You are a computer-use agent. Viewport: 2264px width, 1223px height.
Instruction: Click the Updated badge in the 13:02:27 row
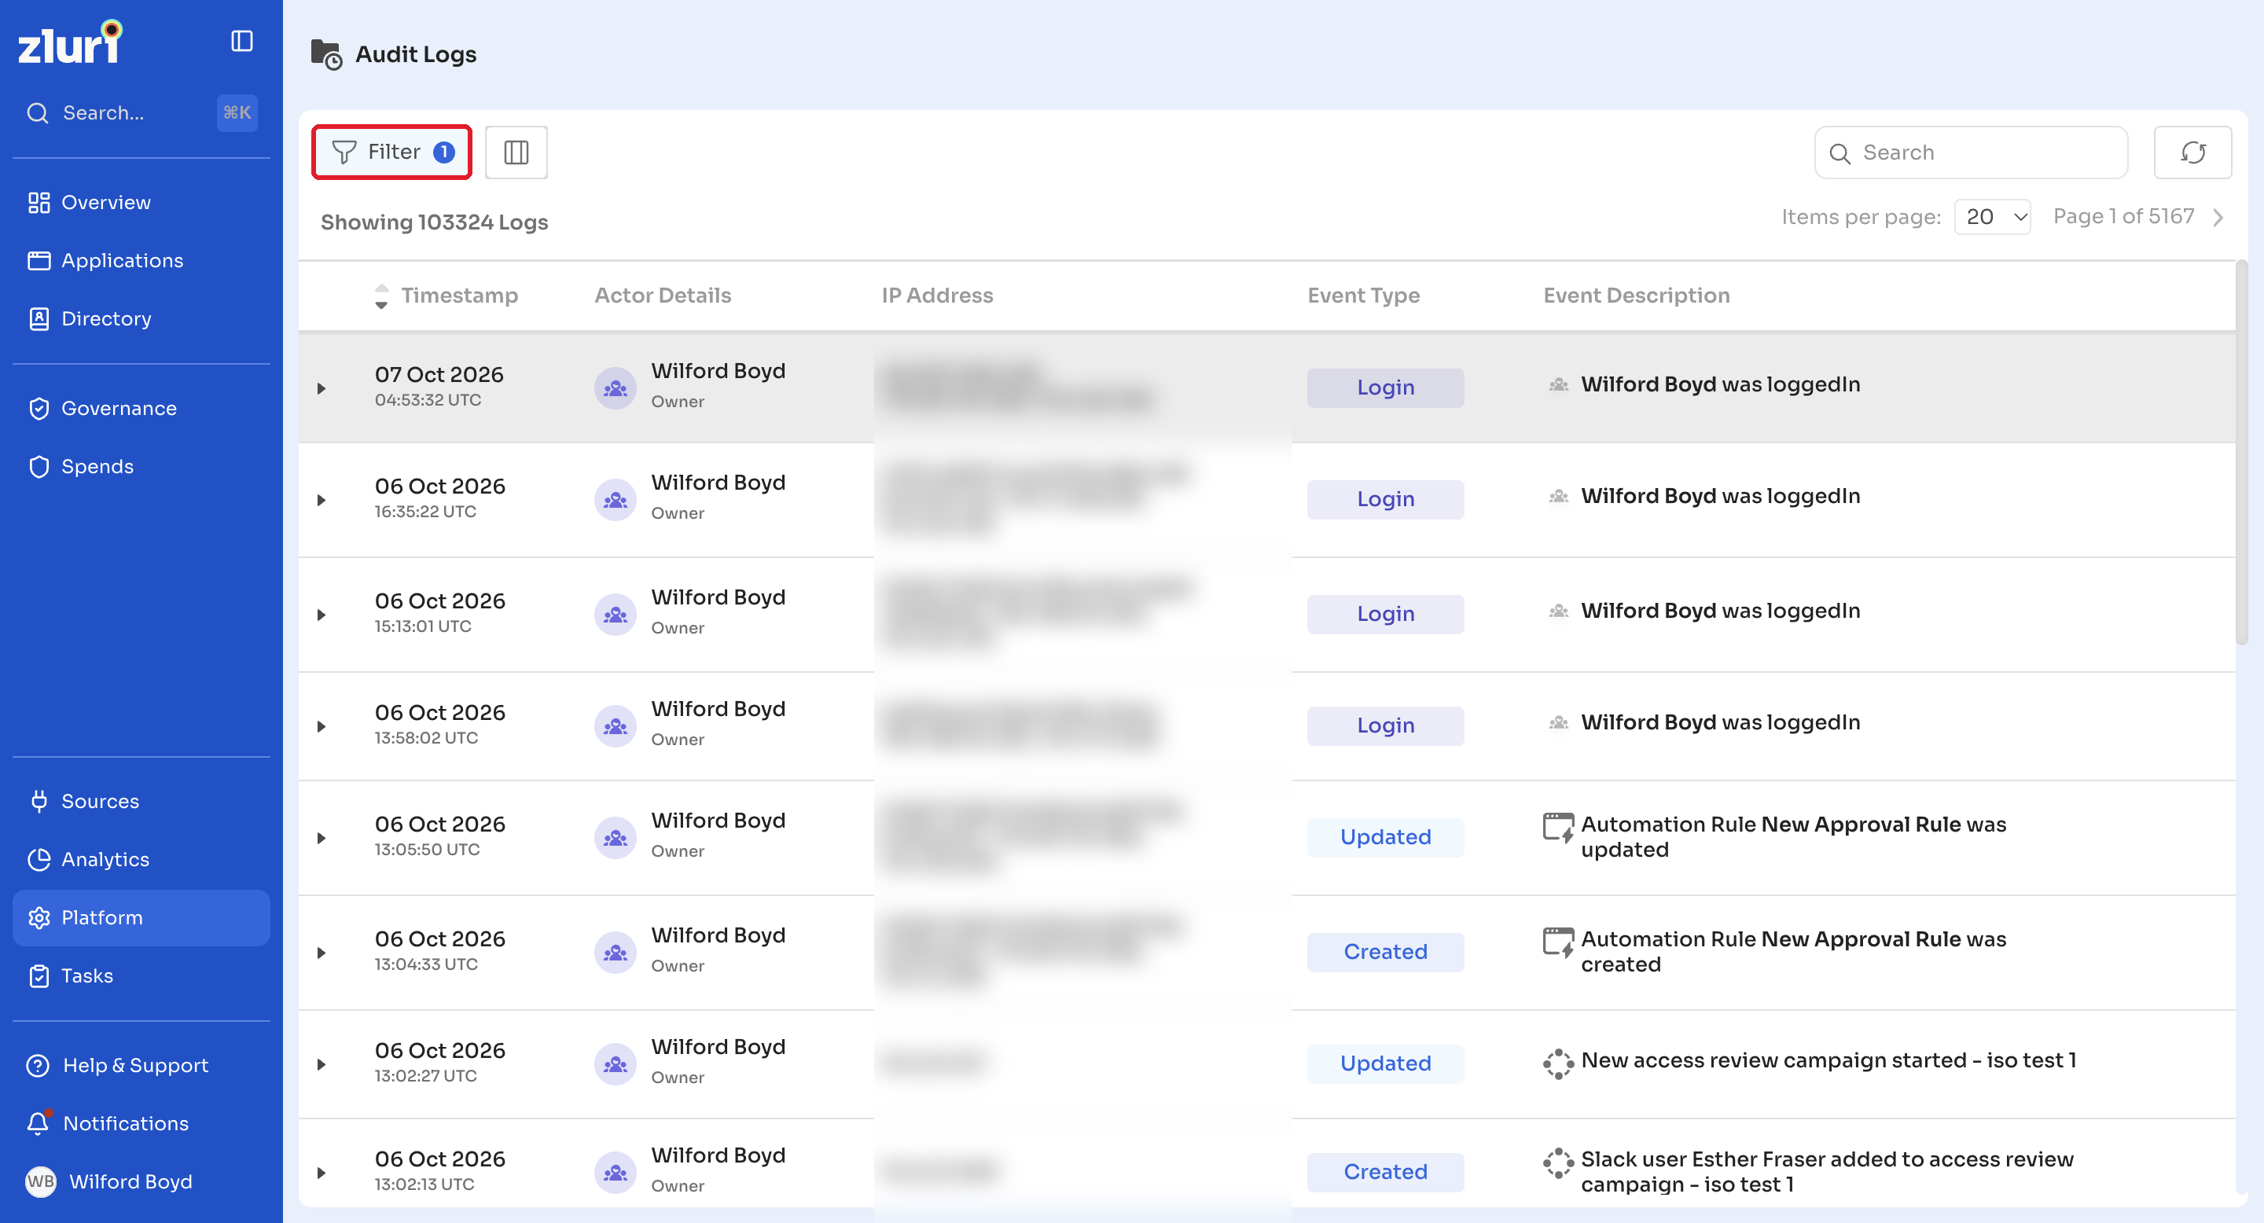click(x=1385, y=1063)
